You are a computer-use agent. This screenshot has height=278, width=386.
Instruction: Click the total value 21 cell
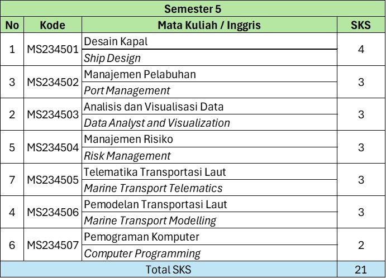coord(361,270)
